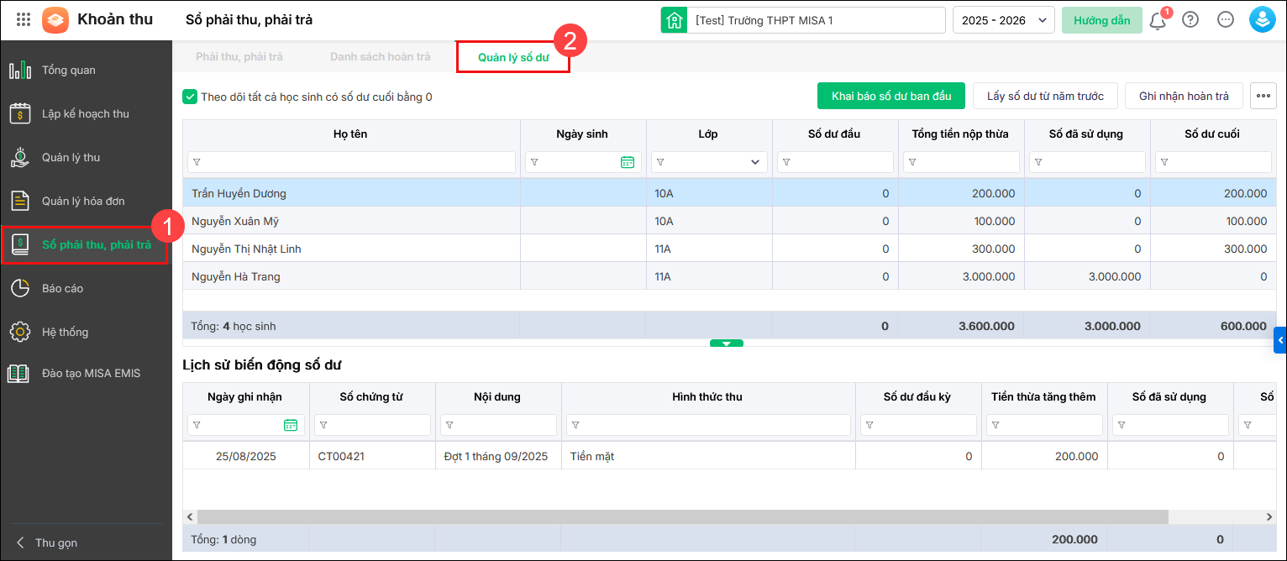The image size is (1287, 561).
Task: Toggle Theo dõi tất cả học sinh checkbox
Action: point(190,97)
